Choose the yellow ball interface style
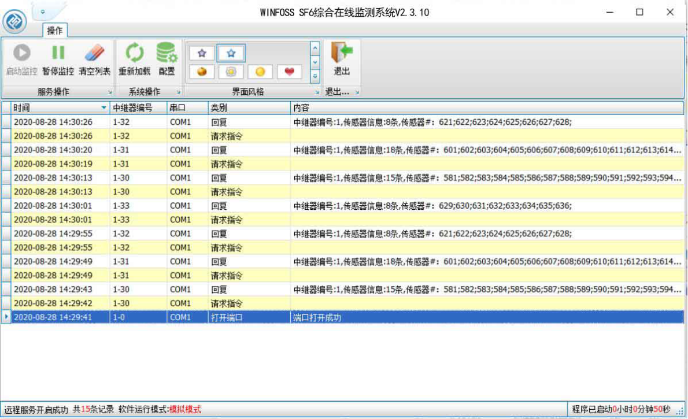 point(260,72)
